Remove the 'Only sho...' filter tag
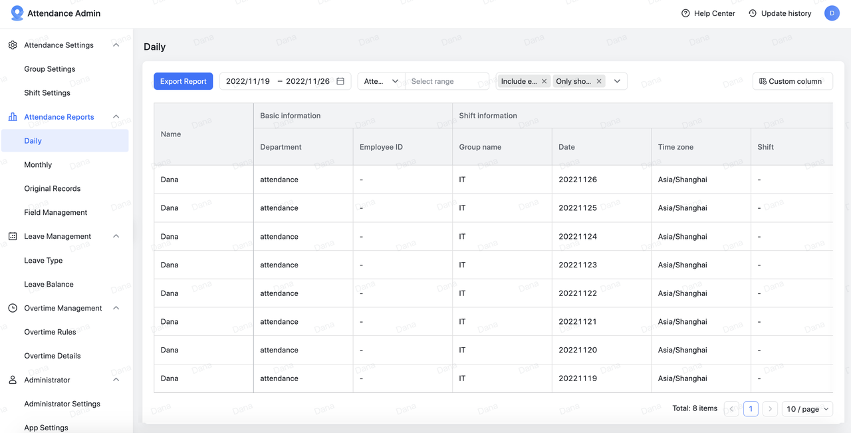Image resolution: width=851 pixels, height=433 pixels. [599, 81]
